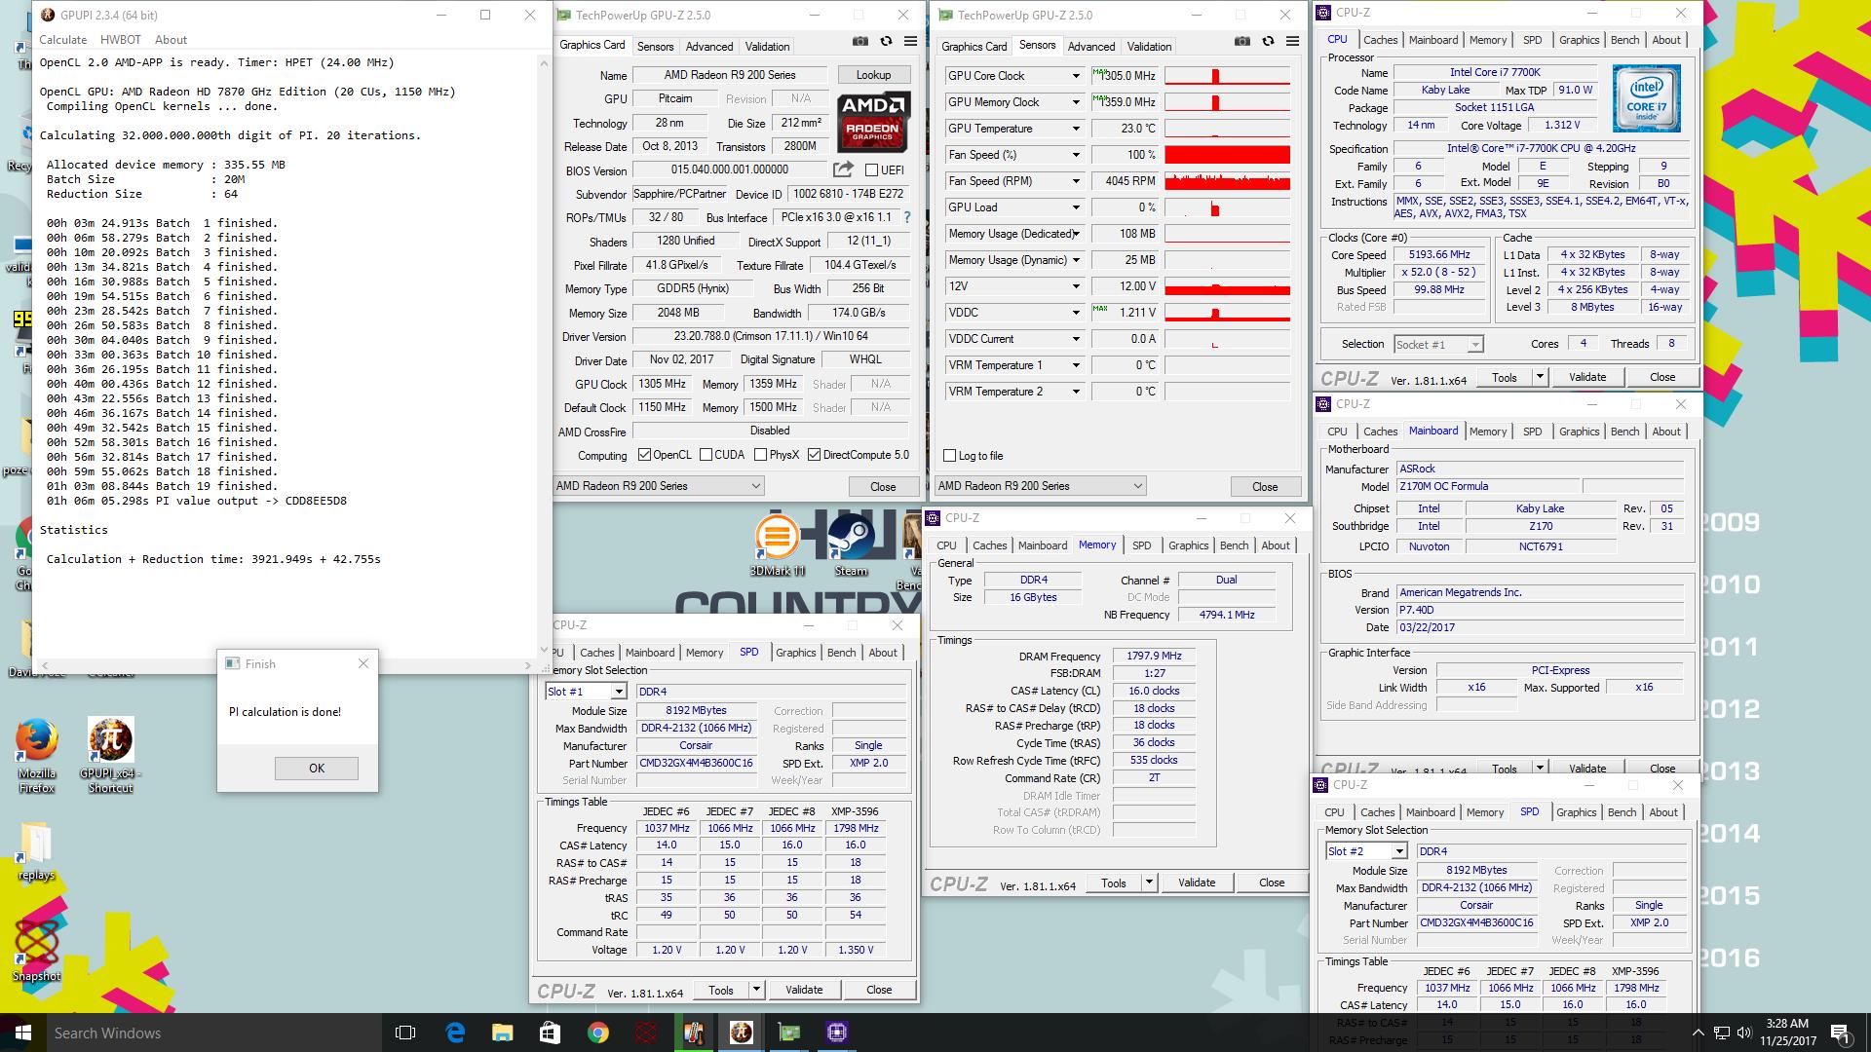The image size is (1871, 1052).
Task: Open Task View on the taskbar
Action: click(405, 1033)
